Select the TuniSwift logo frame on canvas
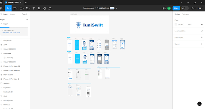This screenshot has height=109, width=205. point(90,25)
